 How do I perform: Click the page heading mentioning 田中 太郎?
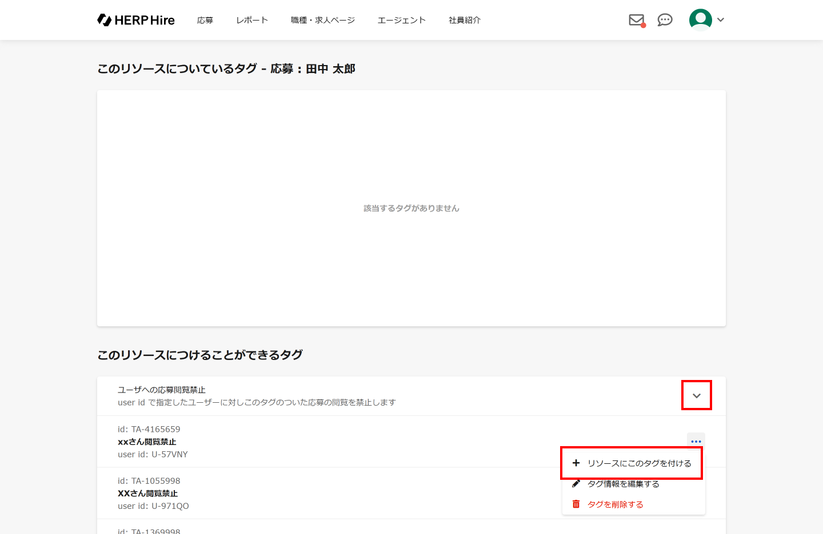pos(226,68)
